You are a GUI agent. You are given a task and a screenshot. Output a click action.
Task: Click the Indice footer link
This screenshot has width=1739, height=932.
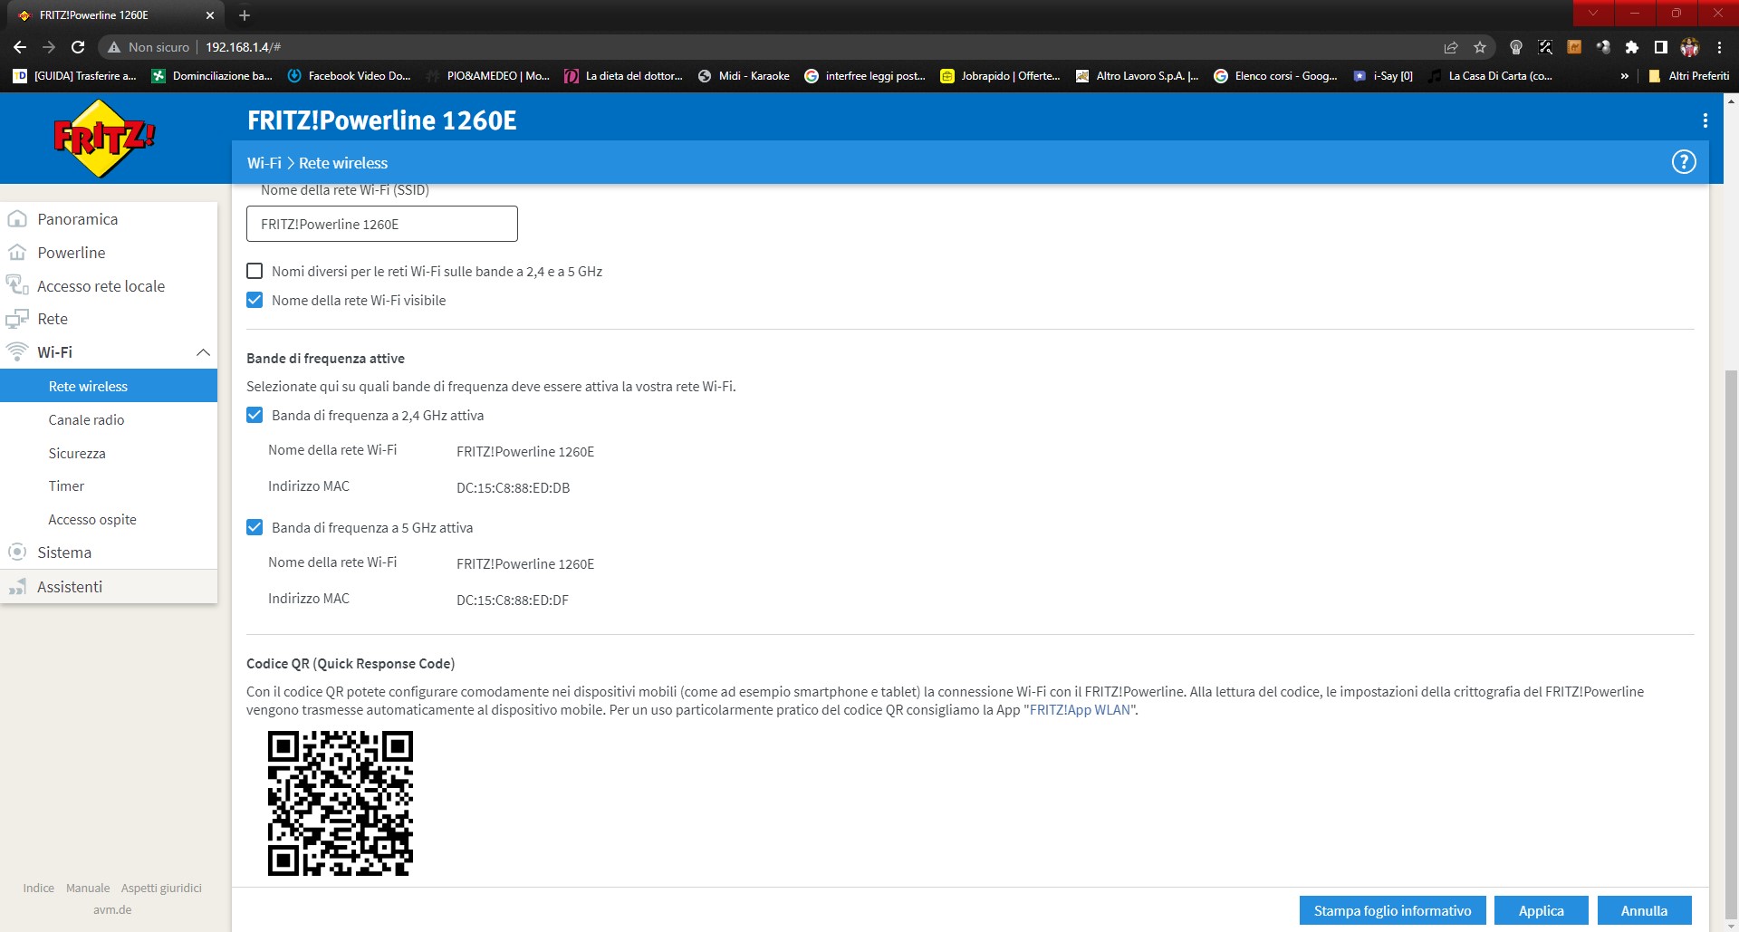[x=39, y=889]
